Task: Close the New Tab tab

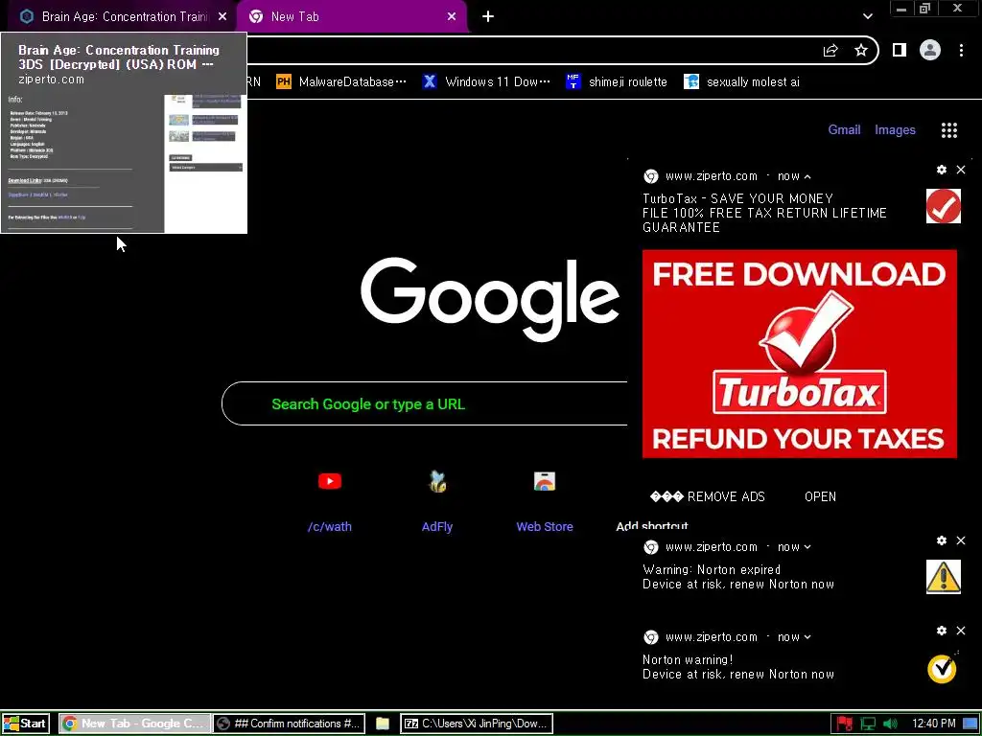Action: [452, 17]
